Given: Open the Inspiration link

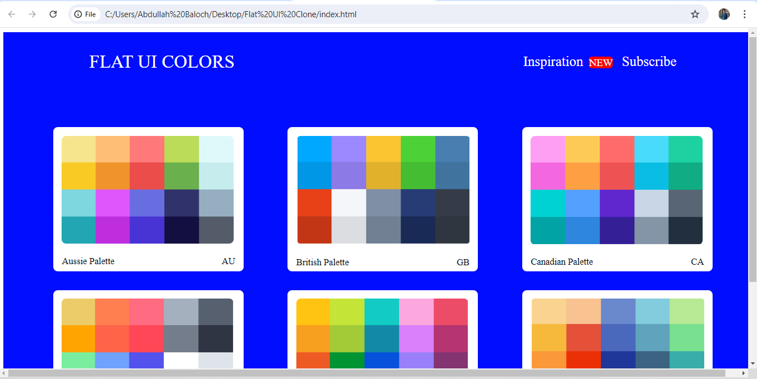Looking at the screenshot, I should coord(553,62).
